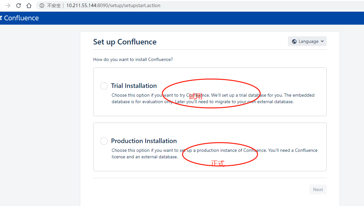The width and height of the screenshot is (364, 206).
Task: Click the browser forward arrow
Action: (x=8, y=6)
